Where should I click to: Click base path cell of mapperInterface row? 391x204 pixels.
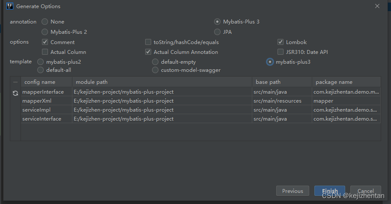[x=282, y=92]
